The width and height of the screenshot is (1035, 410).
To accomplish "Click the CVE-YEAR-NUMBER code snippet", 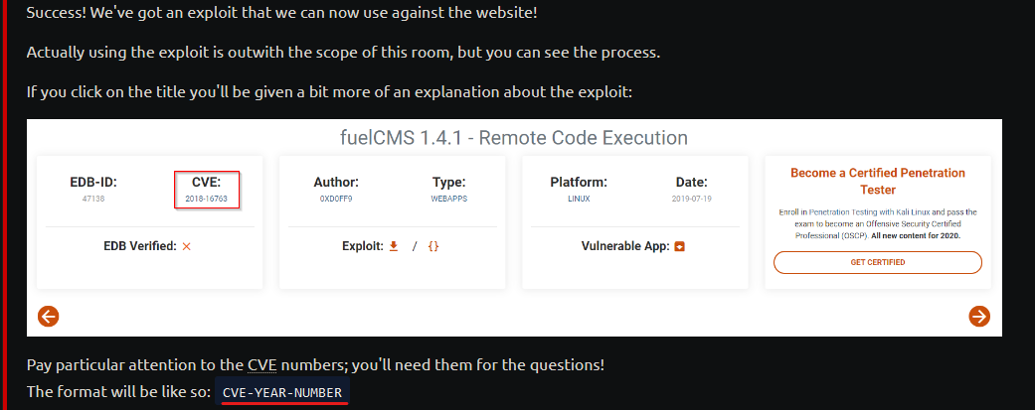I will (x=281, y=393).
